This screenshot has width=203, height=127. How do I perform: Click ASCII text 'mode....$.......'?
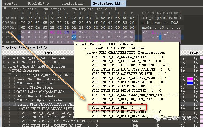click(161, 27)
